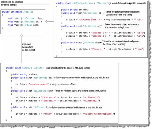Click the 'public class clsXML' declaration

18,68
